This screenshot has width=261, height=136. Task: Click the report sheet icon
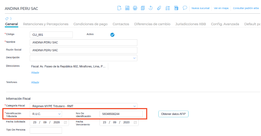(x=176, y=8)
